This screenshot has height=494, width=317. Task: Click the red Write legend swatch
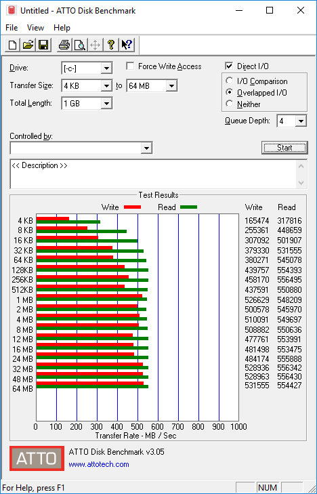pyautogui.click(x=132, y=207)
